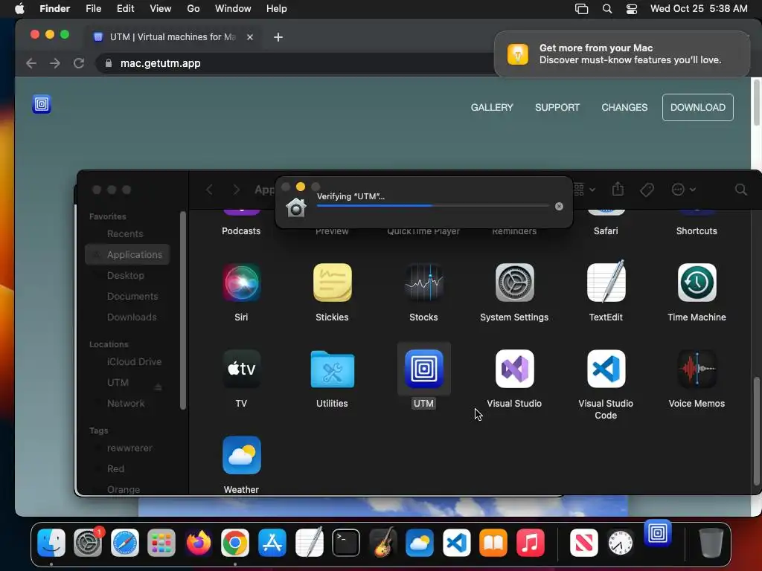This screenshot has height=571, width=762.
Task: Select the Utilities folder
Action: pyautogui.click(x=333, y=369)
